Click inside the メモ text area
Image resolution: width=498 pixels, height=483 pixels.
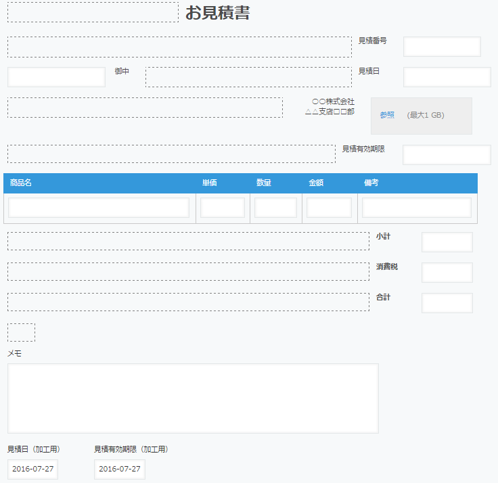[x=193, y=398]
